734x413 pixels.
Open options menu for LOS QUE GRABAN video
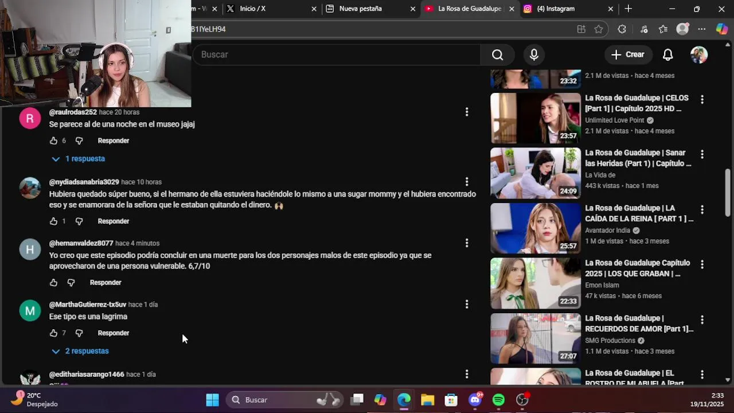702,264
